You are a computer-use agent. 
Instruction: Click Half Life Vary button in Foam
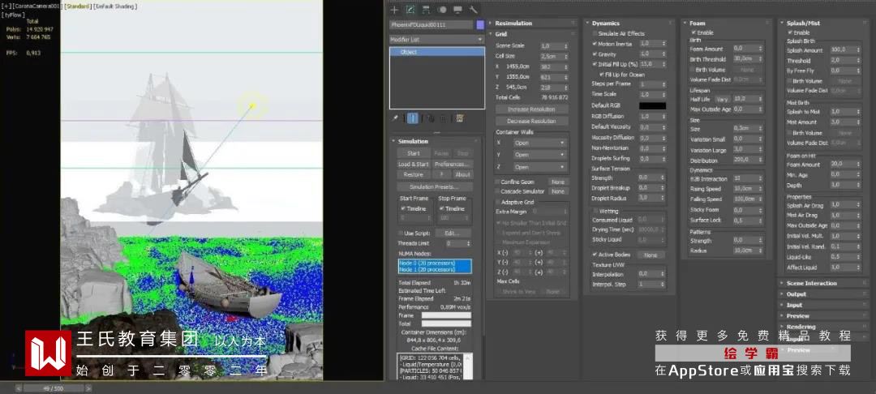coord(723,100)
